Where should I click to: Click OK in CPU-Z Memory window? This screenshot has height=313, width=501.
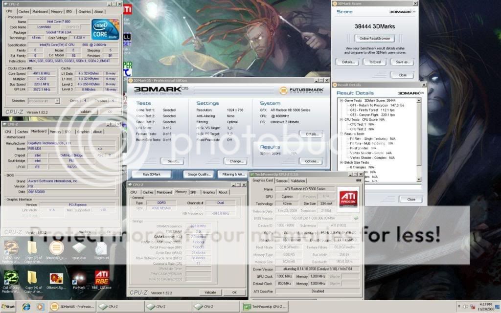pos(234,292)
